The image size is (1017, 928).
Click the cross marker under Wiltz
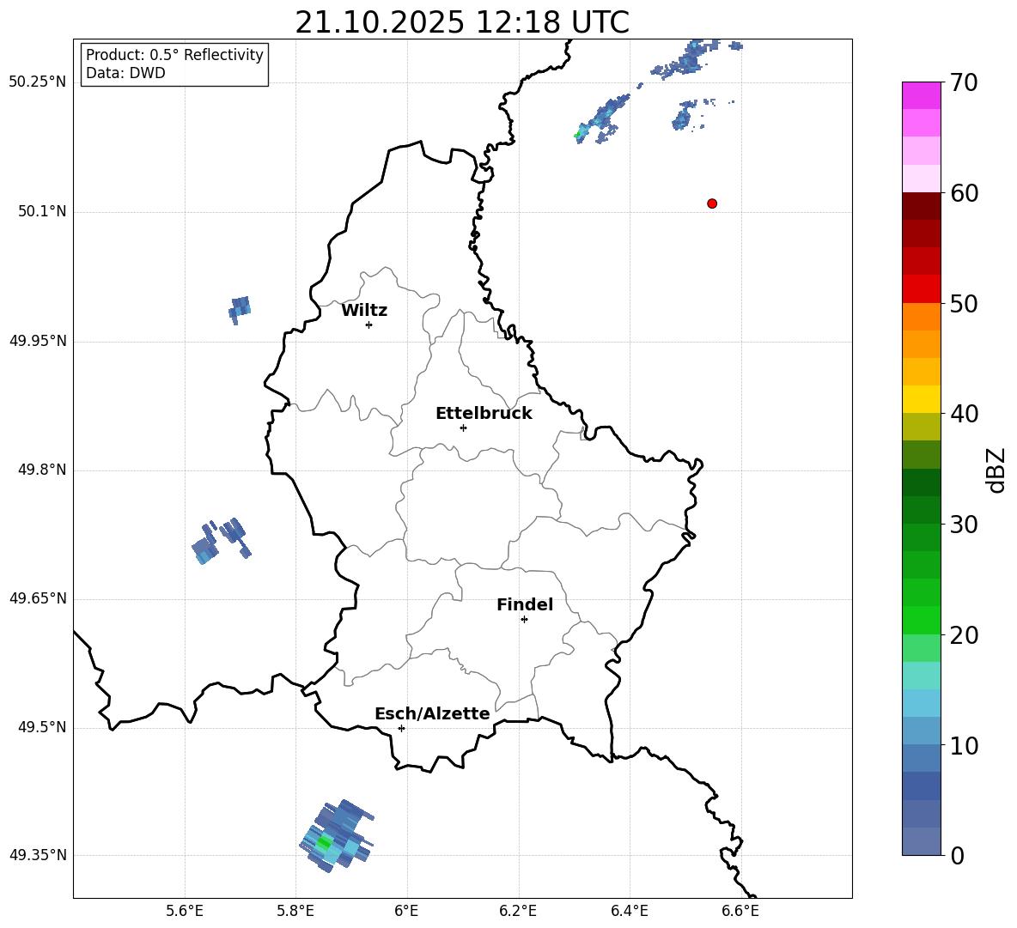369,324
